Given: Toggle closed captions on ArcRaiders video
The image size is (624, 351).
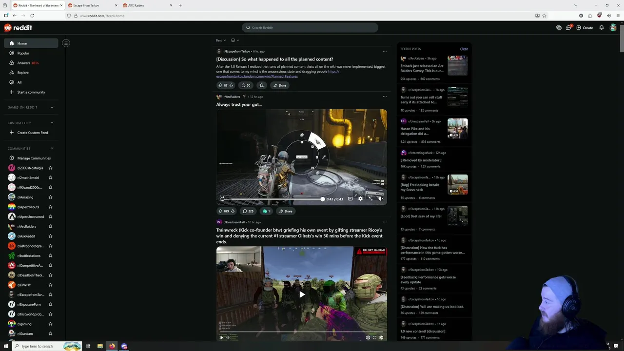Looking at the screenshot, I should 350,198.
